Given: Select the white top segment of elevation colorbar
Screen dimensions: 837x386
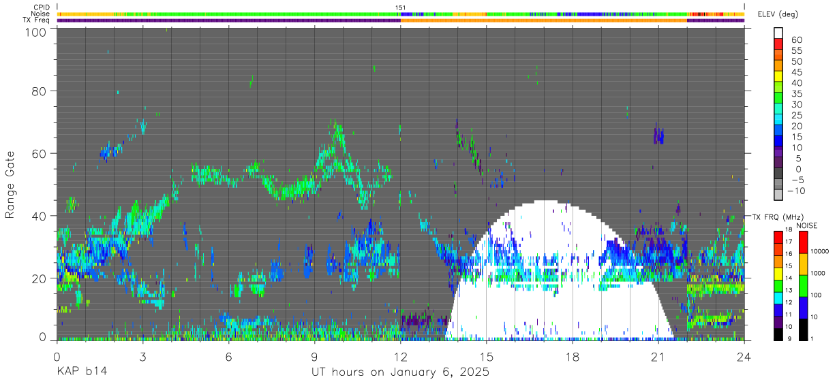Looking at the screenshot, I should (778, 33).
